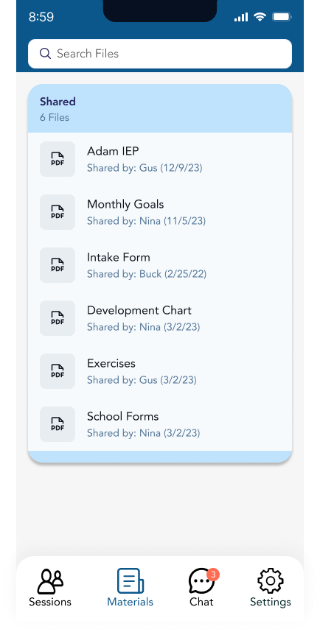The width and height of the screenshot is (320, 632).
Task: Open the Monthly Goals file entry
Action: (x=160, y=212)
